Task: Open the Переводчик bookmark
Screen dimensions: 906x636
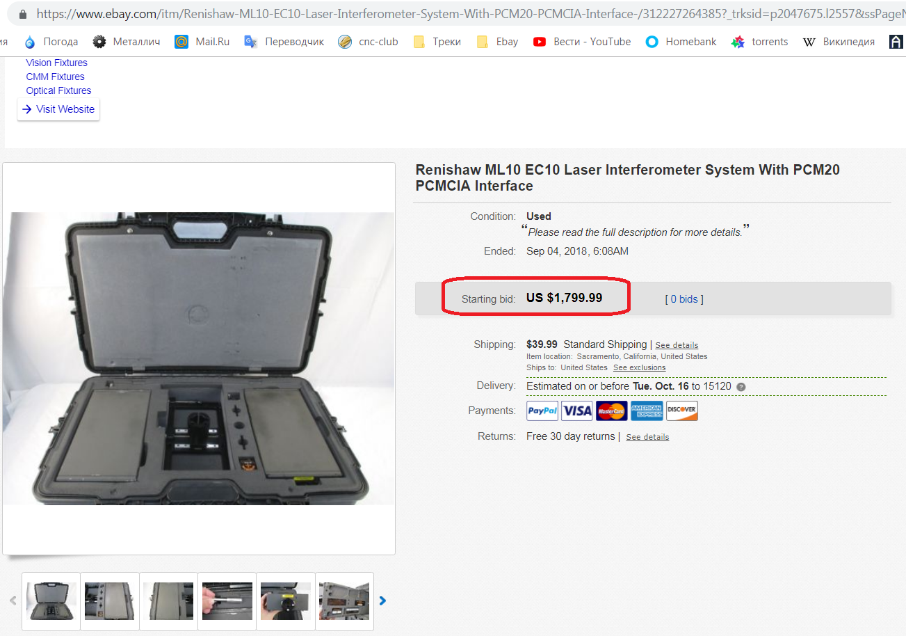Action: tap(284, 42)
